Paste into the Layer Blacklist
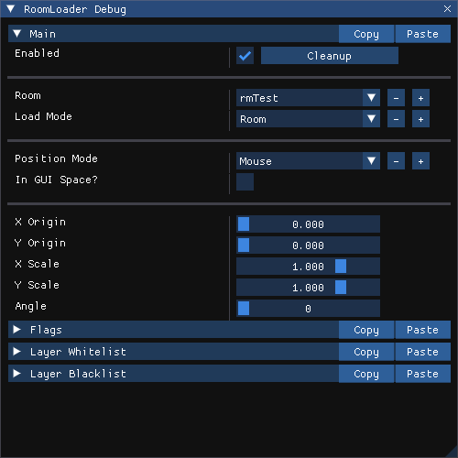This screenshot has height=458, width=458. pyautogui.click(x=423, y=374)
